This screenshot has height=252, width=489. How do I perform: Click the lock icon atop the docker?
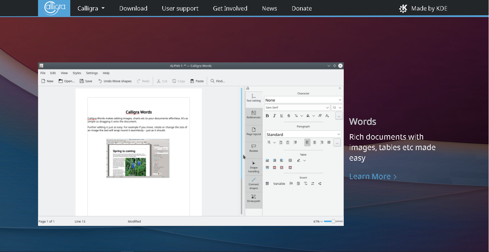(248, 88)
